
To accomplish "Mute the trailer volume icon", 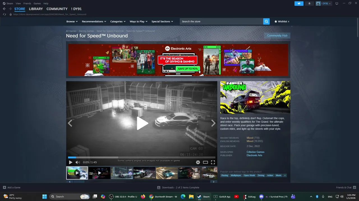I will click(x=78, y=162).
